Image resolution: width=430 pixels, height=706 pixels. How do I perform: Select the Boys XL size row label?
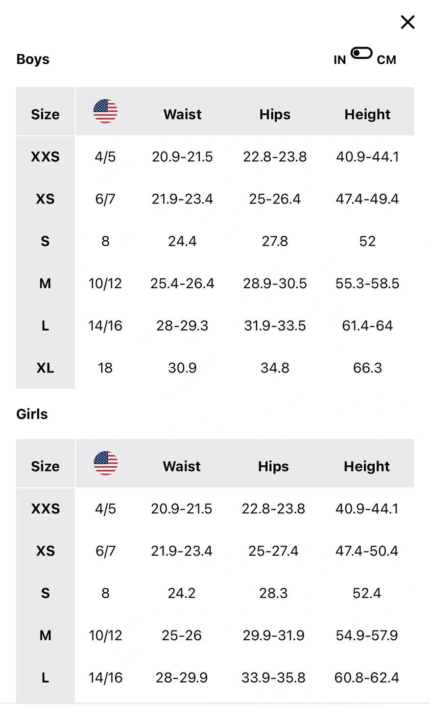(45, 368)
